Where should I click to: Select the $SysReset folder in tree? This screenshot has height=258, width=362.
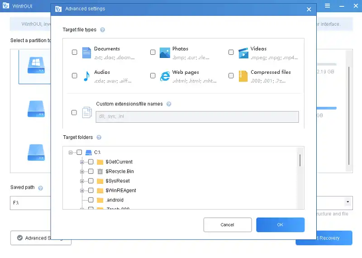(x=117, y=181)
